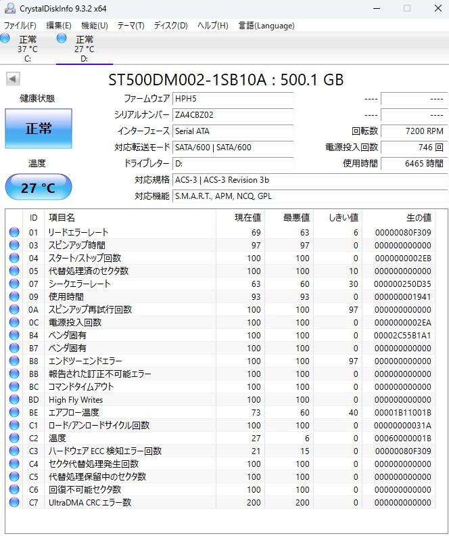Viewport: 449px width, 536px height.
Task: Click status orb for 回復不可能セクタ数 row
Action: (x=14, y=489)
